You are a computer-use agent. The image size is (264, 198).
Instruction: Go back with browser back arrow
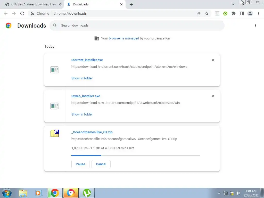point(6,13)
